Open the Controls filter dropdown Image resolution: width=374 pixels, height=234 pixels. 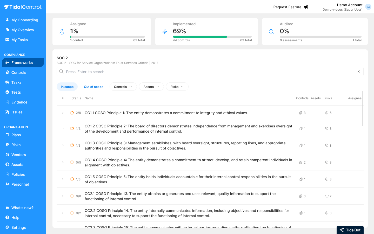[123, 86]
